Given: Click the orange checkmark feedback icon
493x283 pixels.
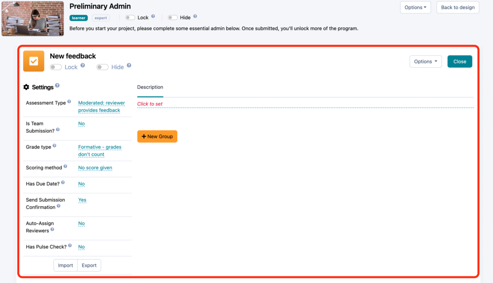Looking at the screenshot, I should [34, 61].
